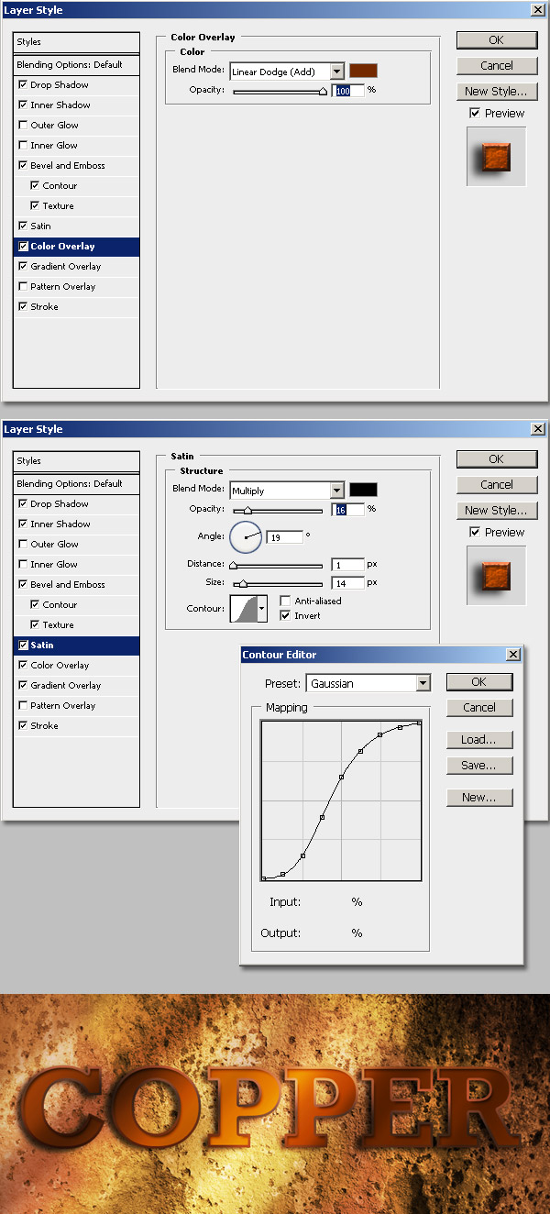Image resolution: width=550 pixels, height=1214 pixels.
Task: Cancel the Contour Editor
Action: [479, 708]
